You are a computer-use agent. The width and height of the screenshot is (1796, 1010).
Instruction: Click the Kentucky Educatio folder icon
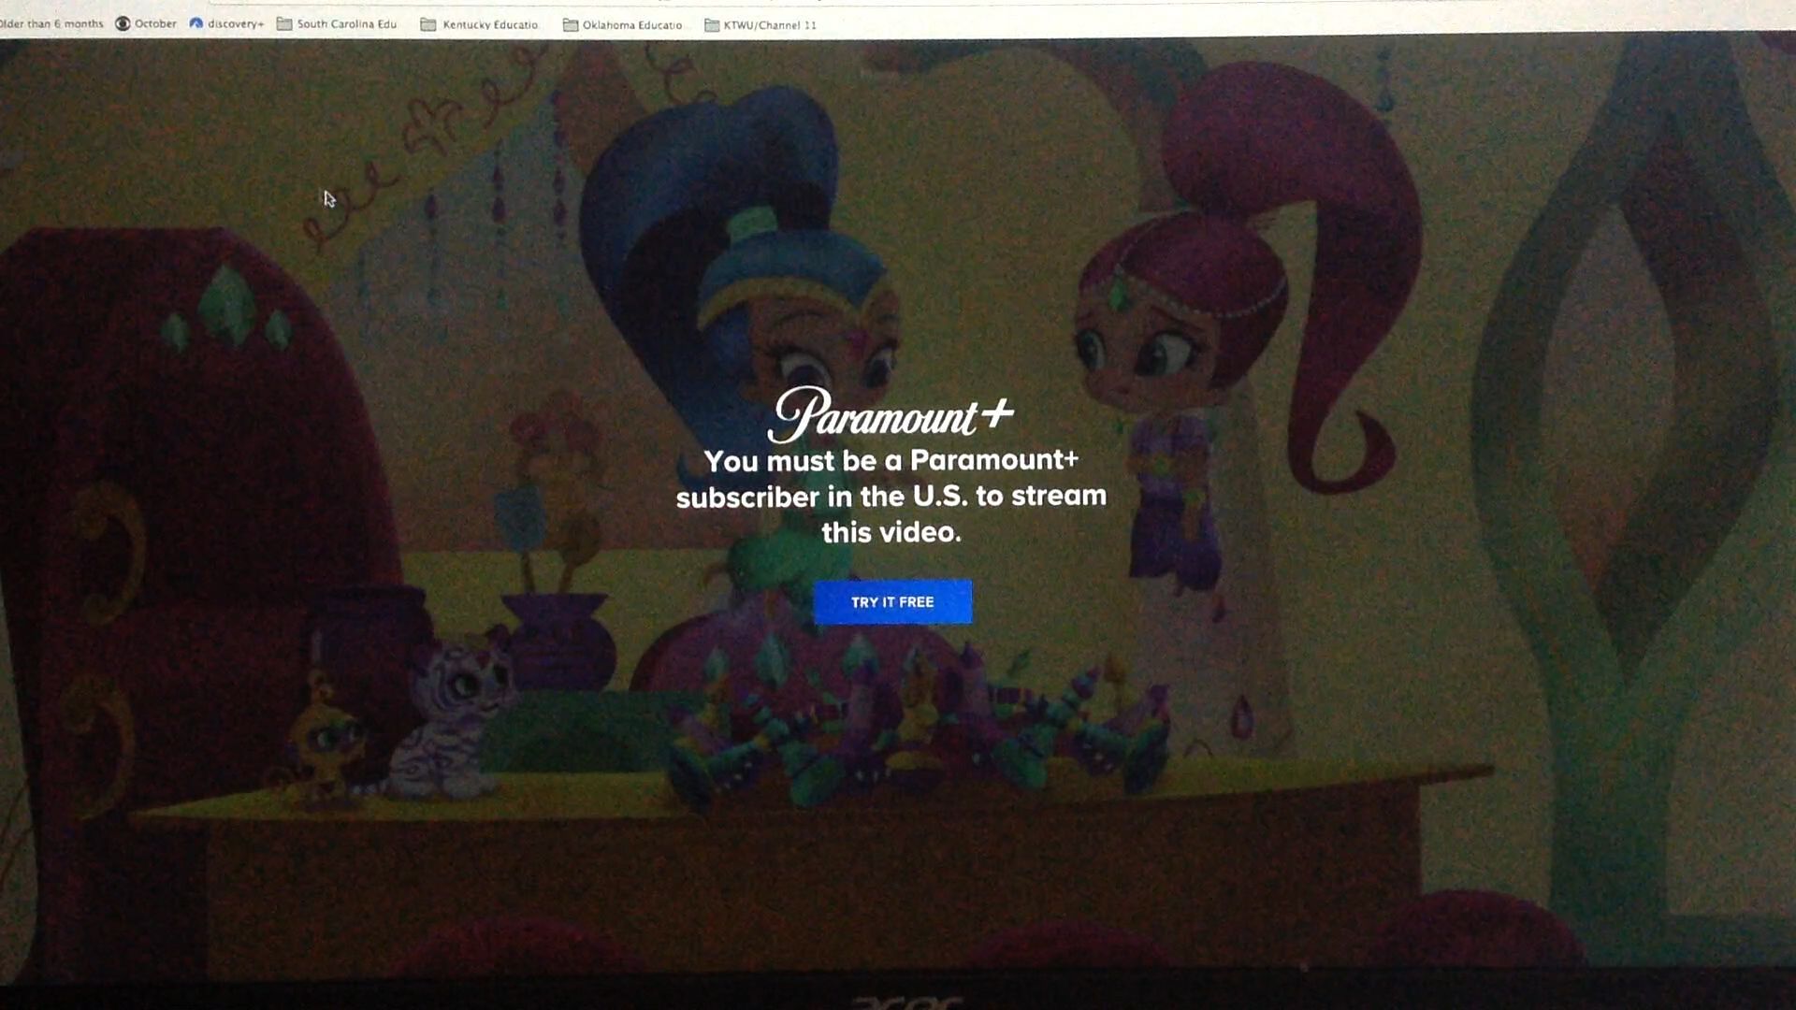428,25
